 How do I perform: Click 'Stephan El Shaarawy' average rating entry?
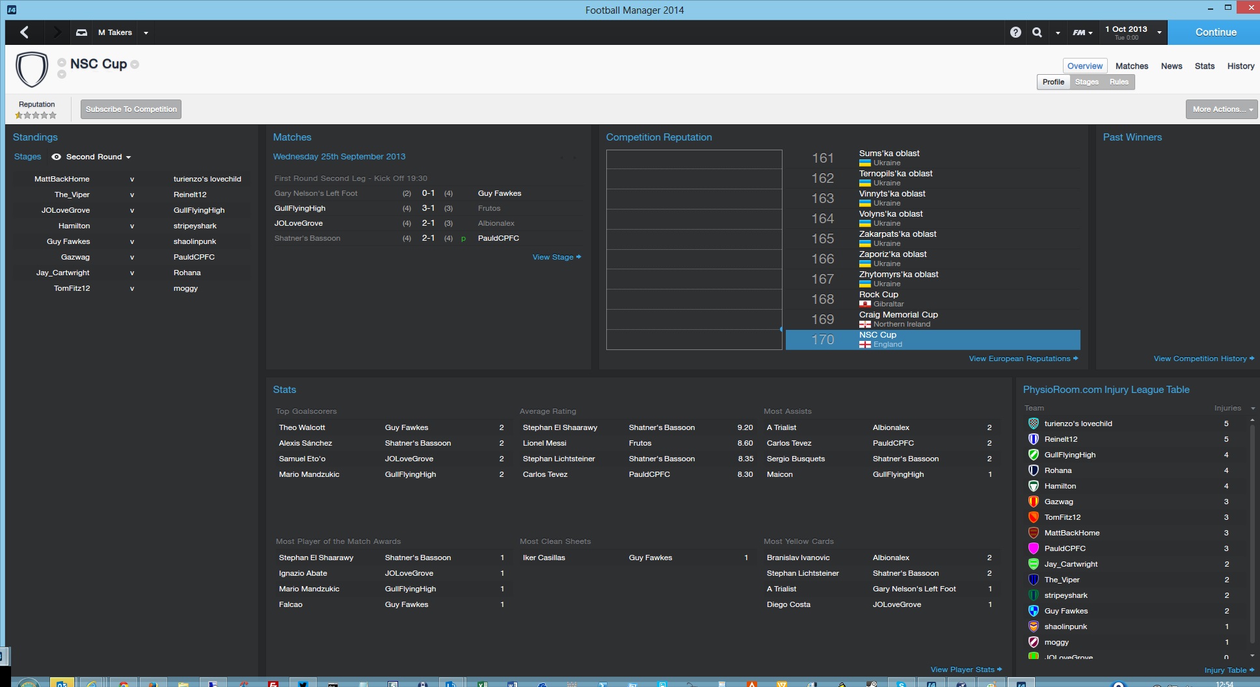560,427
